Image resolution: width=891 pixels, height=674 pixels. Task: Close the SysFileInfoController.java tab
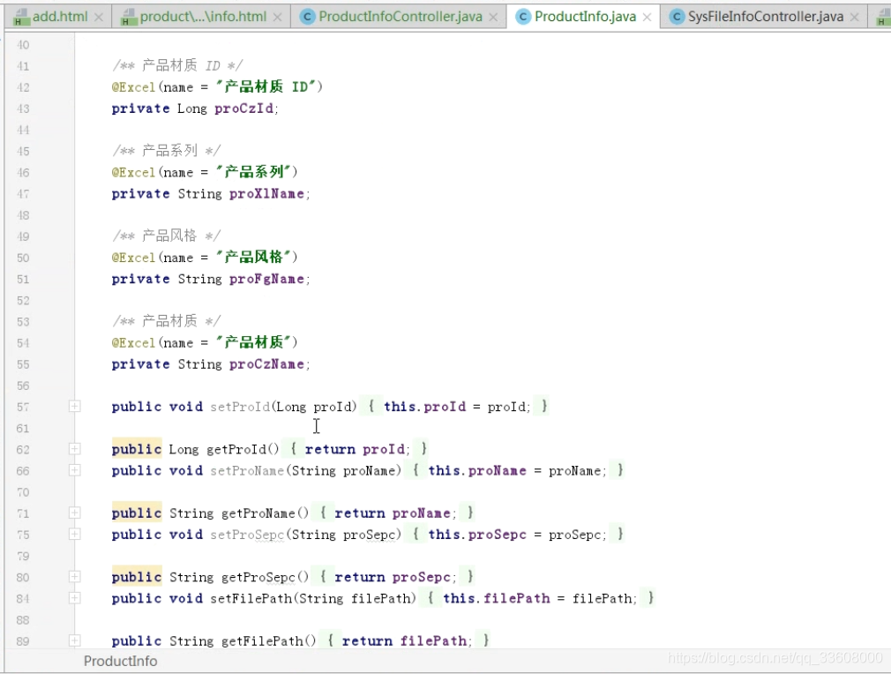pyautogui.click(x=854, y=18)
